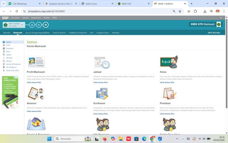
Task: Open the Jadwal calendar clock icon
Action: tap(102, 62)
